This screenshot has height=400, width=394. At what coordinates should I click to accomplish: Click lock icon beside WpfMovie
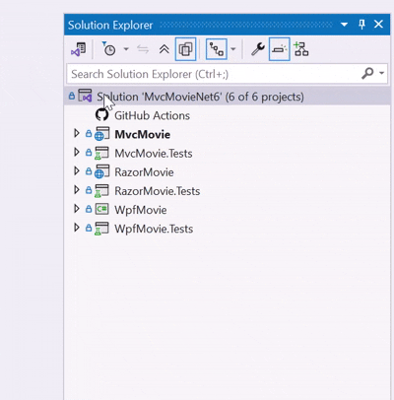[x=89, y=209]
